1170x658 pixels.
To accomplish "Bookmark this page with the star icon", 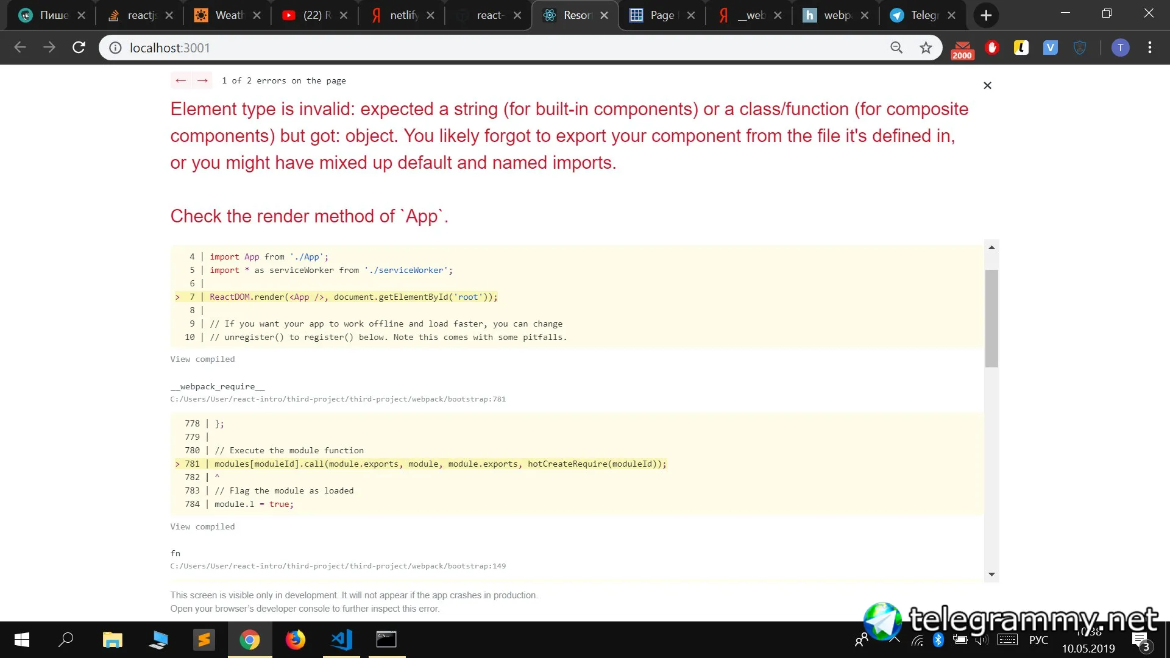I will [926, 48].
